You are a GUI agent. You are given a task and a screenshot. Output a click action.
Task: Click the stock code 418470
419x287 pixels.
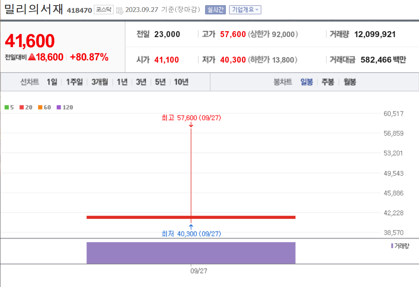tap(79, 10)
